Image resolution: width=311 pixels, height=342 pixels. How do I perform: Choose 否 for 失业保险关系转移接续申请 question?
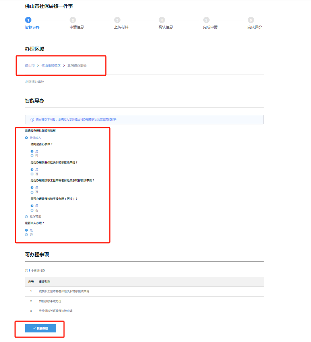coord(32,174)
